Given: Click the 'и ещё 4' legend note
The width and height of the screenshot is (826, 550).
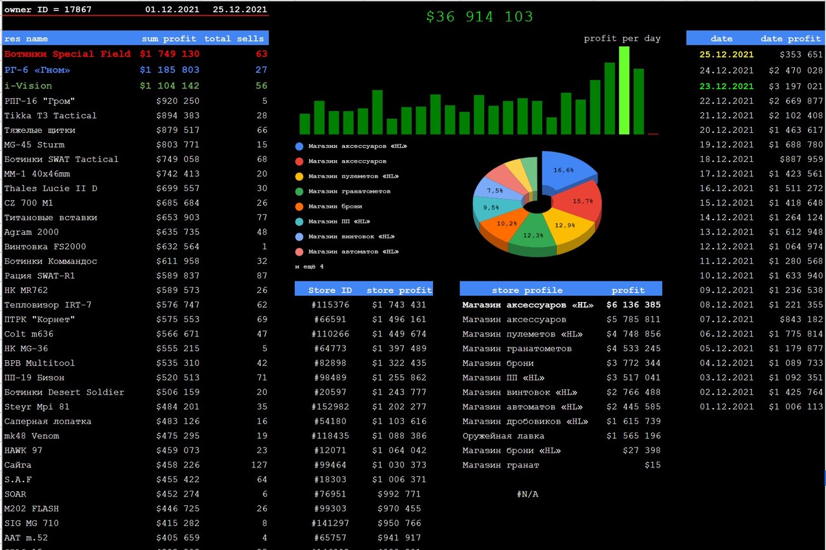Looking at the screenshot, I should [310, 267].
